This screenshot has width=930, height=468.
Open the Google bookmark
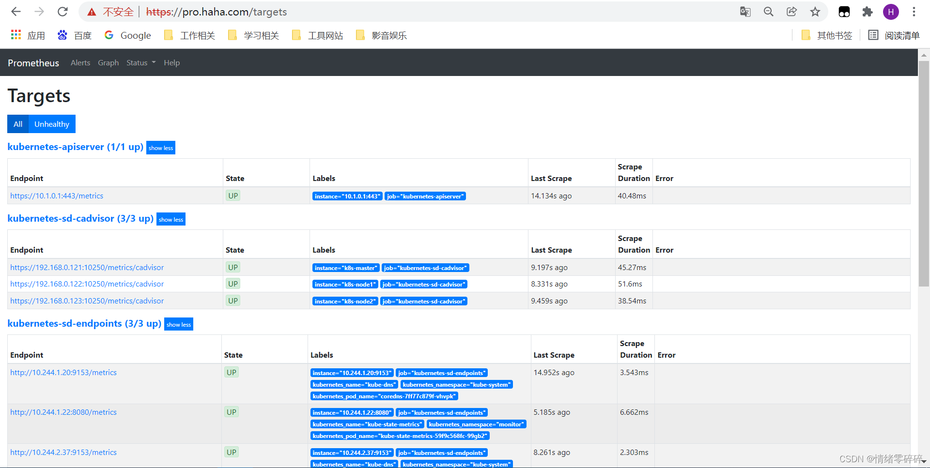click(128, 35)
